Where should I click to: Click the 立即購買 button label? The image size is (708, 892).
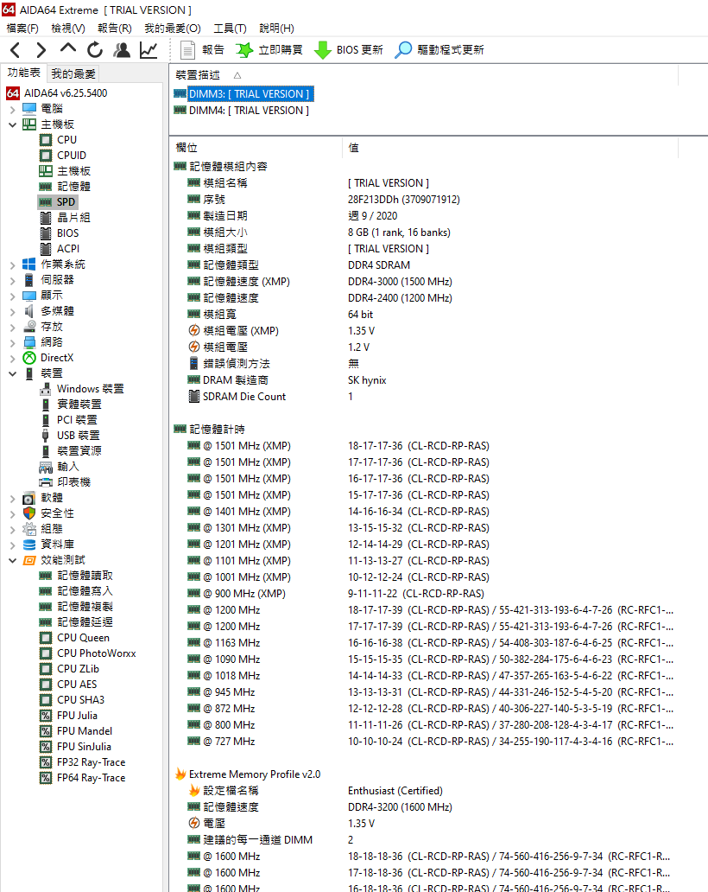click(281, 50)
